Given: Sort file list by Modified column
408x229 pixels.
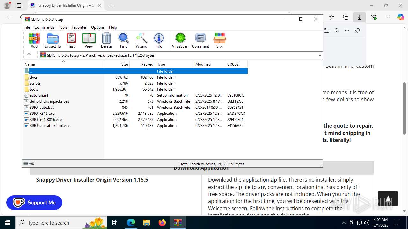Looking at the screenshot, I should coord(209,64).
